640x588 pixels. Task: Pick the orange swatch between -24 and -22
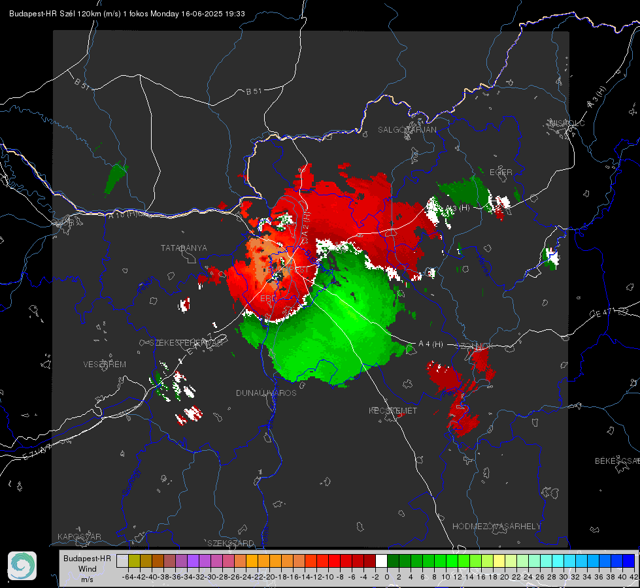(x=252, y=561)
